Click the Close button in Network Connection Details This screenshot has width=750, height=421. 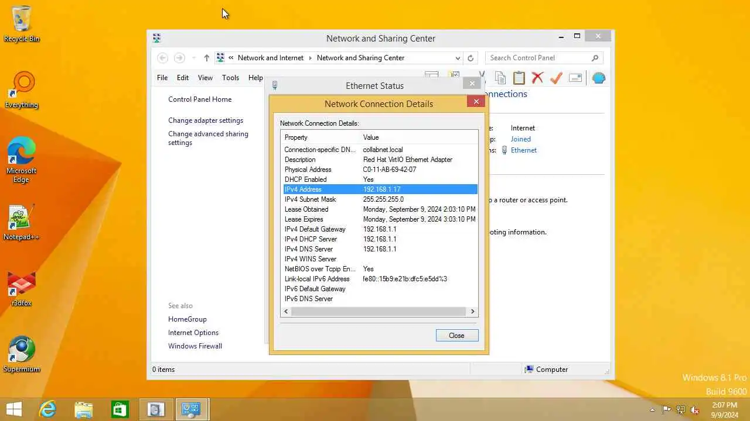[457, 336]
